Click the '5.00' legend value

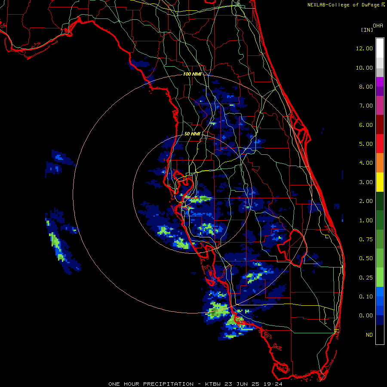tap(366, 144)
